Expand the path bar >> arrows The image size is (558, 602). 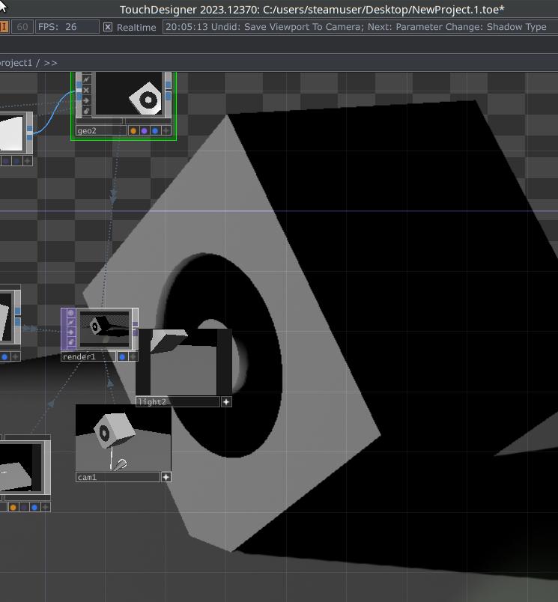50,63
